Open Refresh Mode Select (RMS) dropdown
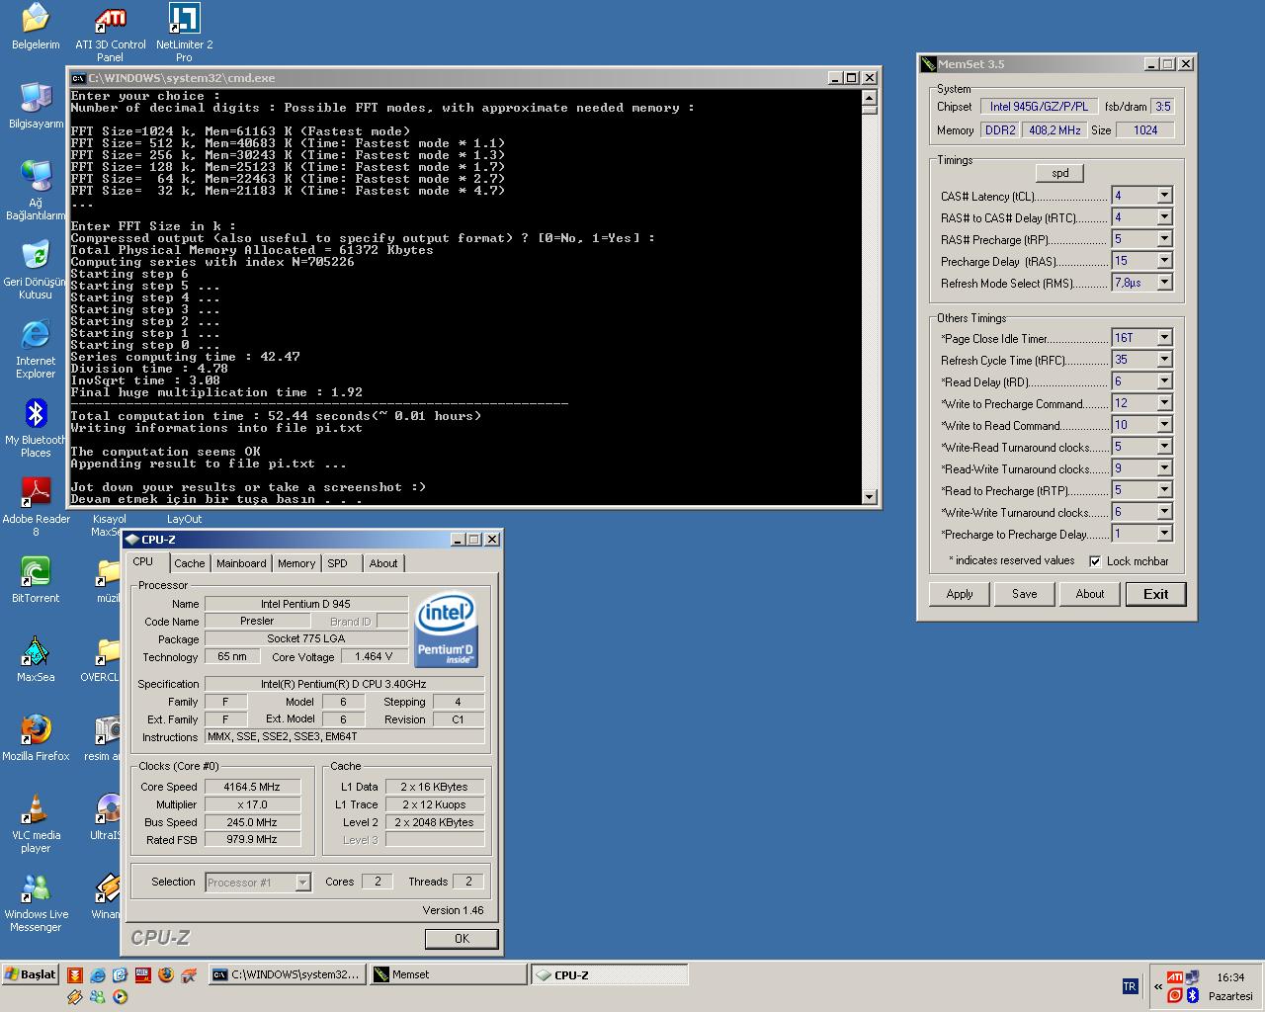The width and height of the screenshot is (1265, 1012). pyautogui.click(x=1163, y=283)
